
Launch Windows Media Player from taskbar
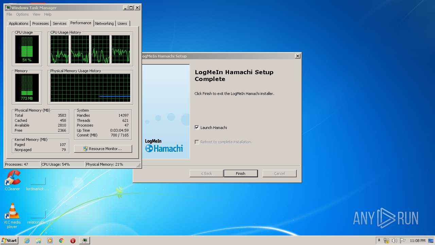(50, 241)
